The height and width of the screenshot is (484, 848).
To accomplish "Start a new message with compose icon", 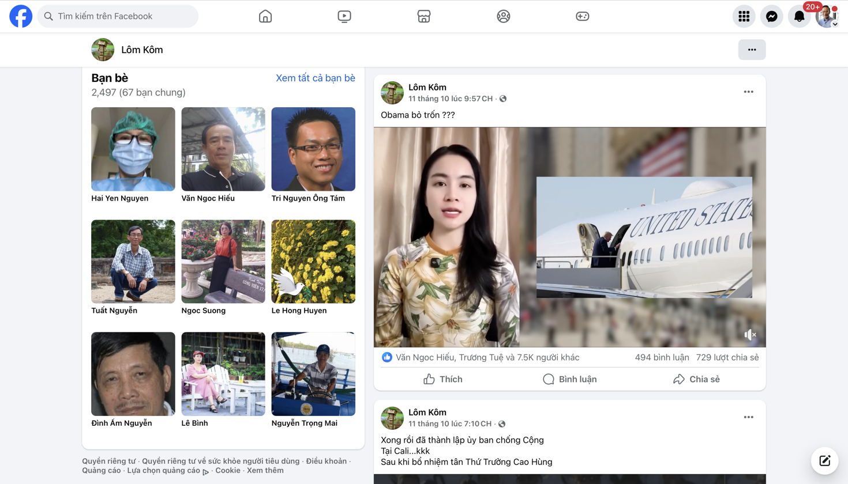I will click(824, 460).
